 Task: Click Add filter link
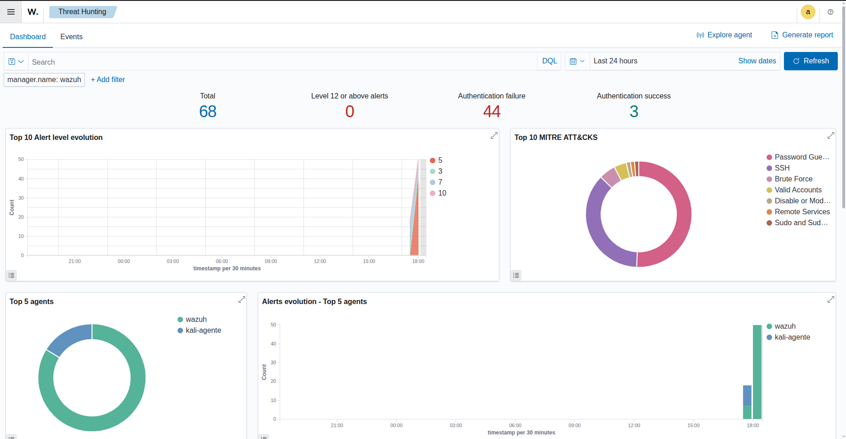pyautogui.click(x=108, y=80)
